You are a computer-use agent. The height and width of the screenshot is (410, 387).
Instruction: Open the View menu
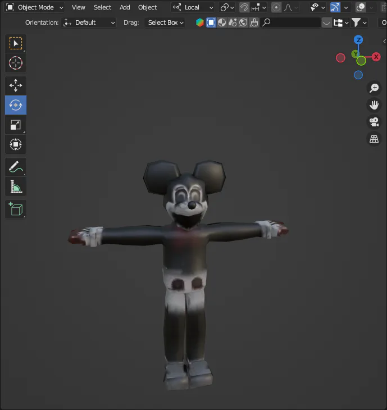pos(79,8)
